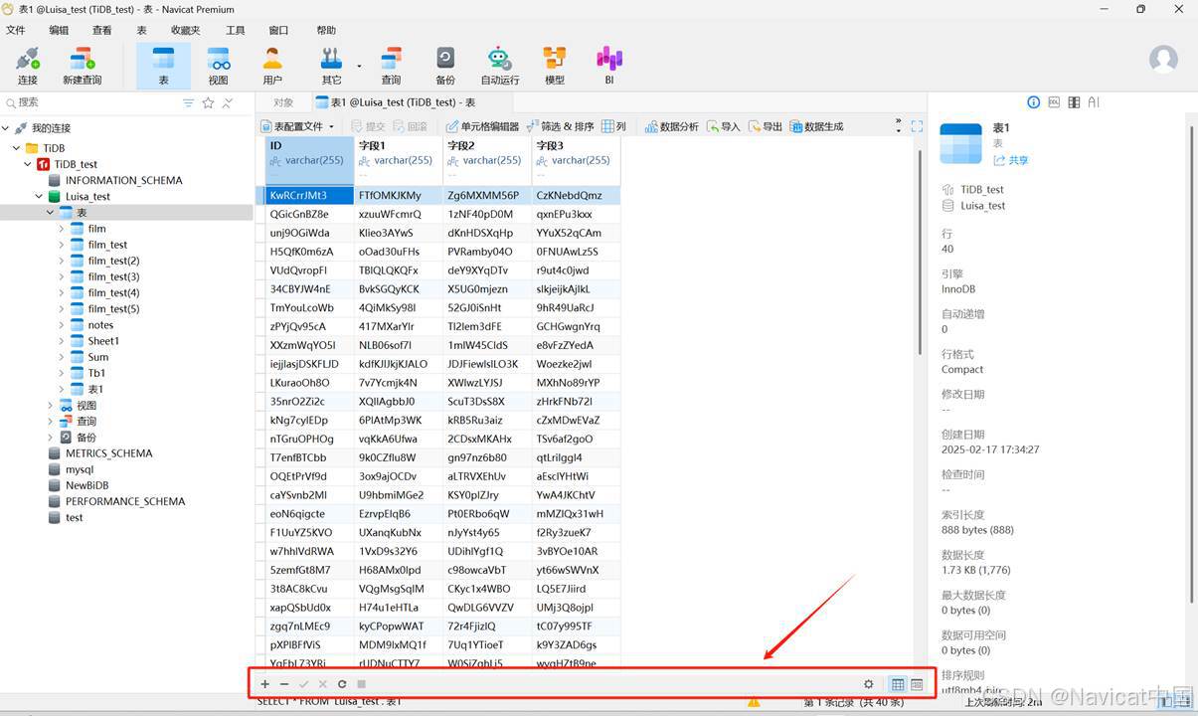Image resolution: width=1198 pixels, height=716 pixels.
Task: Open the 自动运行 automation toolbar button
Action: pyautogui.click(x=500, y=66)
